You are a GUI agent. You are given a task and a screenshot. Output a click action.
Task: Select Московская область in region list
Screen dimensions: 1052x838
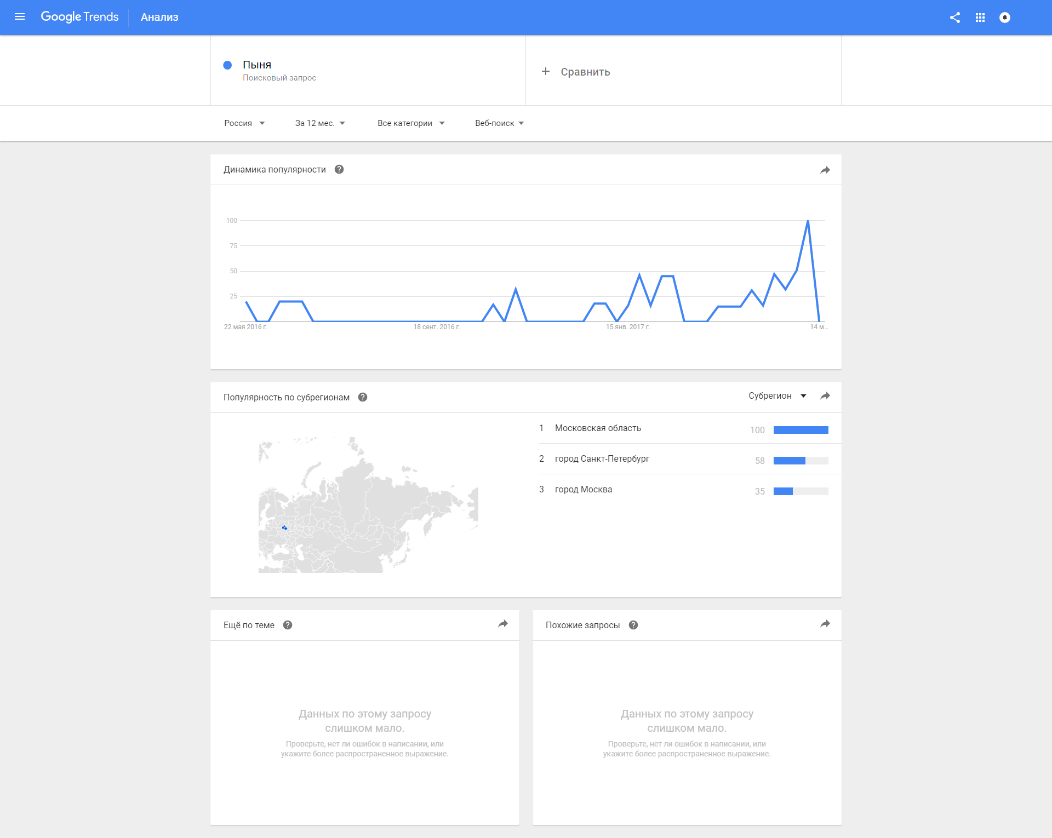tap(598, 428)
